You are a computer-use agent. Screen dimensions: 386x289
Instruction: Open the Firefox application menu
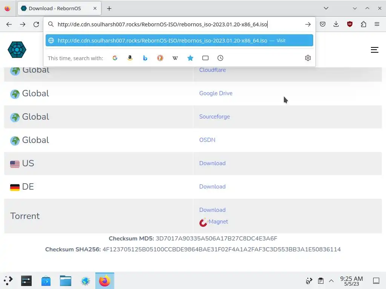377,24
